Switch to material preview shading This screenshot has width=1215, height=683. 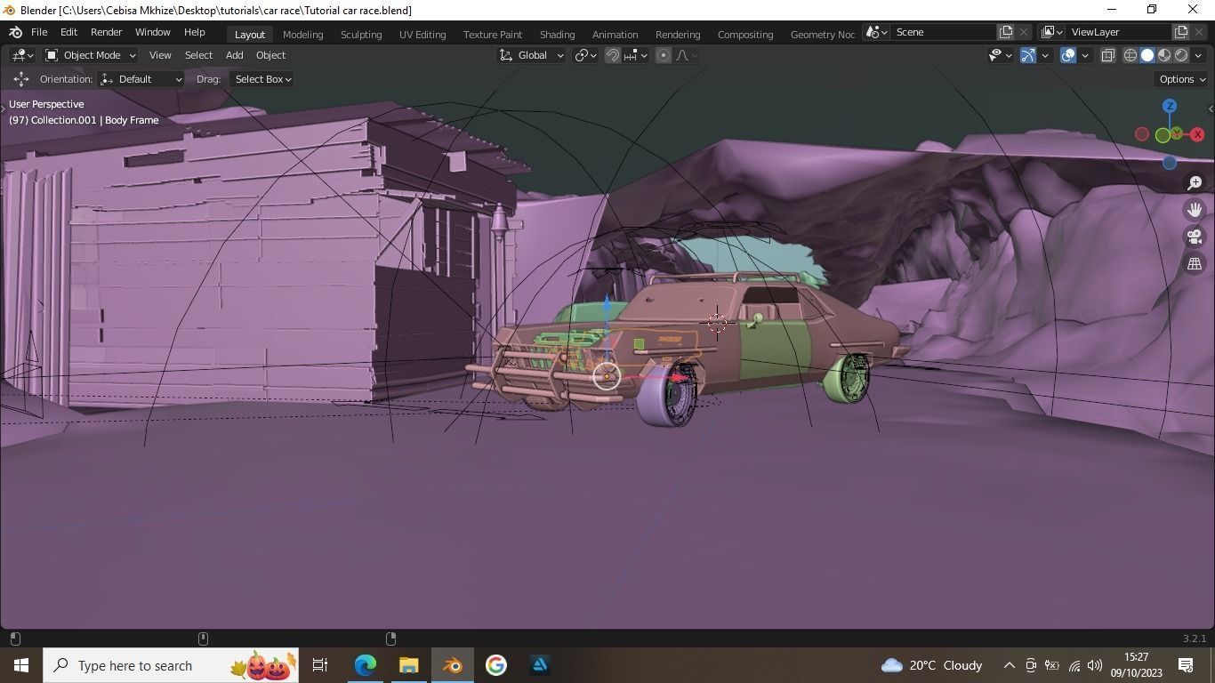click(x=1164, y=55)
